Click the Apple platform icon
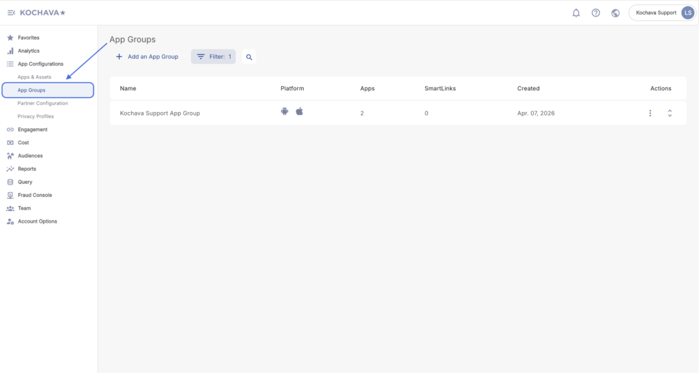Image resolution: width=699 pixels, height=373 pixels. tap(299, 111)
